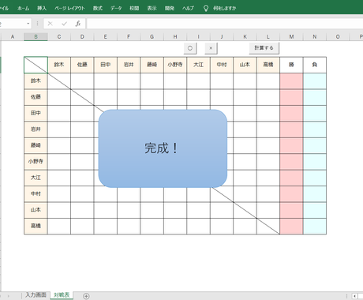Select the 田中 row label cell
This screenshot has width=363, height=300.
(x=36, y=113)
